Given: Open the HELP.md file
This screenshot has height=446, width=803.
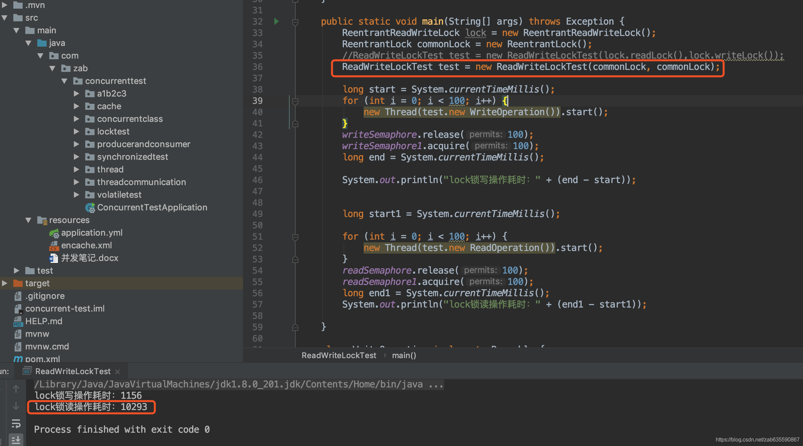Looking at the screenshot, I should pos(44,321).
